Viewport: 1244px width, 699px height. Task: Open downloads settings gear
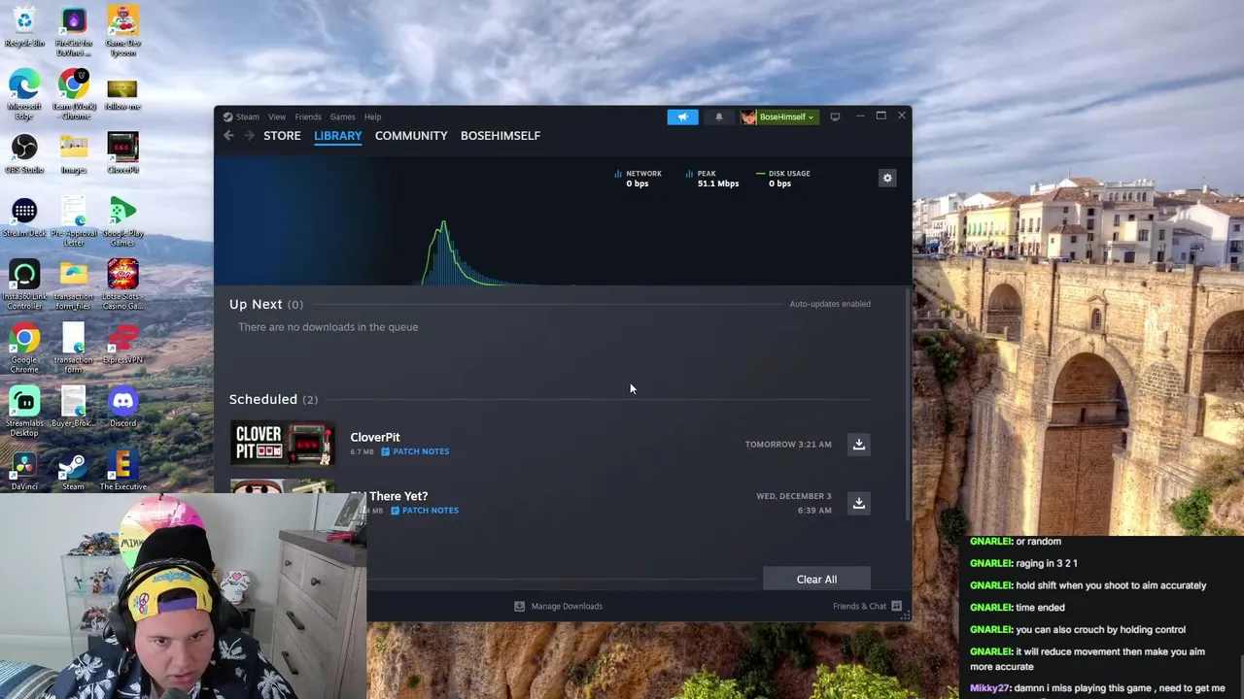click(x=887, y=179)
